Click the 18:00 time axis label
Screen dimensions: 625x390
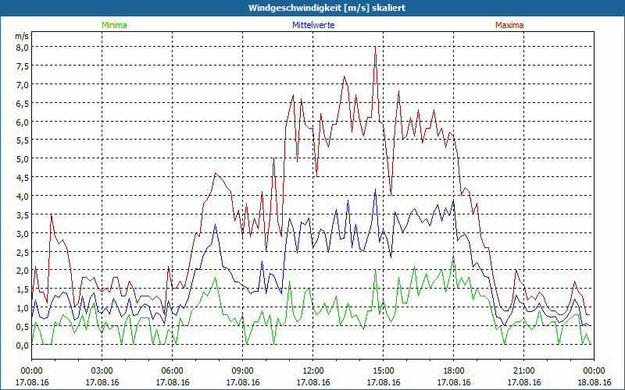coord(453,370)
